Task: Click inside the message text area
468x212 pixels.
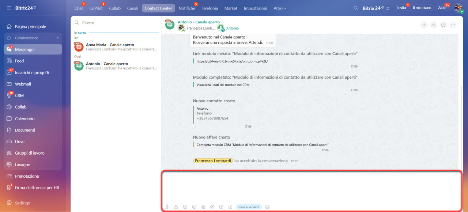Action: coord(312,186)
